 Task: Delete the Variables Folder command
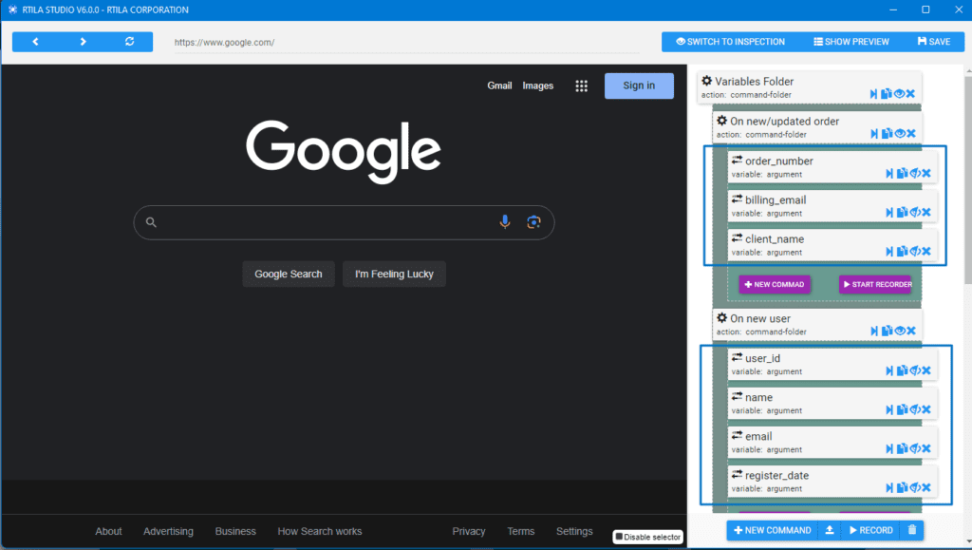point(910,94)
